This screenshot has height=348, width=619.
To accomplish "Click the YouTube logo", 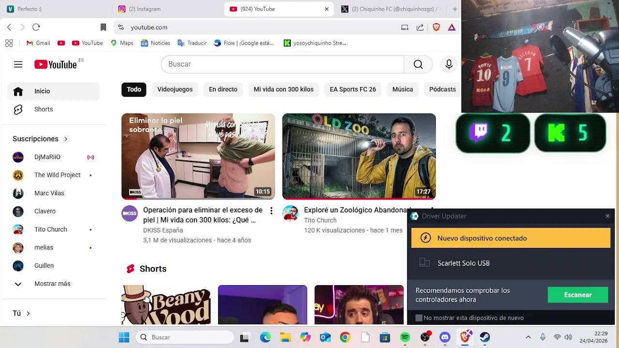I will 56,64.
